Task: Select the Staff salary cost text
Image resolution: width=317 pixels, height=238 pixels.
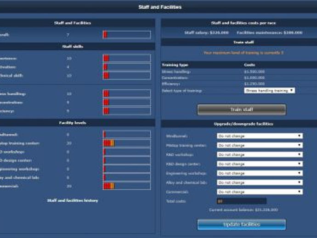Action: coord(206,33)
